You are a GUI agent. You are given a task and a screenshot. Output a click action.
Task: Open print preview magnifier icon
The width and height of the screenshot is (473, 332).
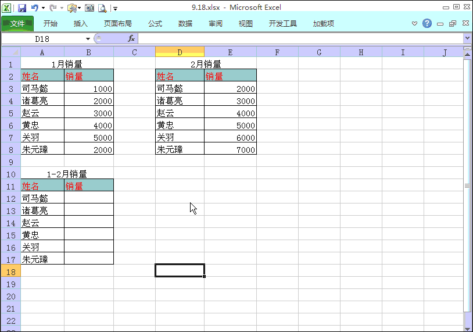click(x=102, y=8)
